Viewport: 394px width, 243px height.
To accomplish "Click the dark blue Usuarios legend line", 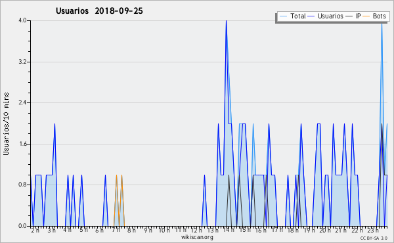I will coord(311,16).
